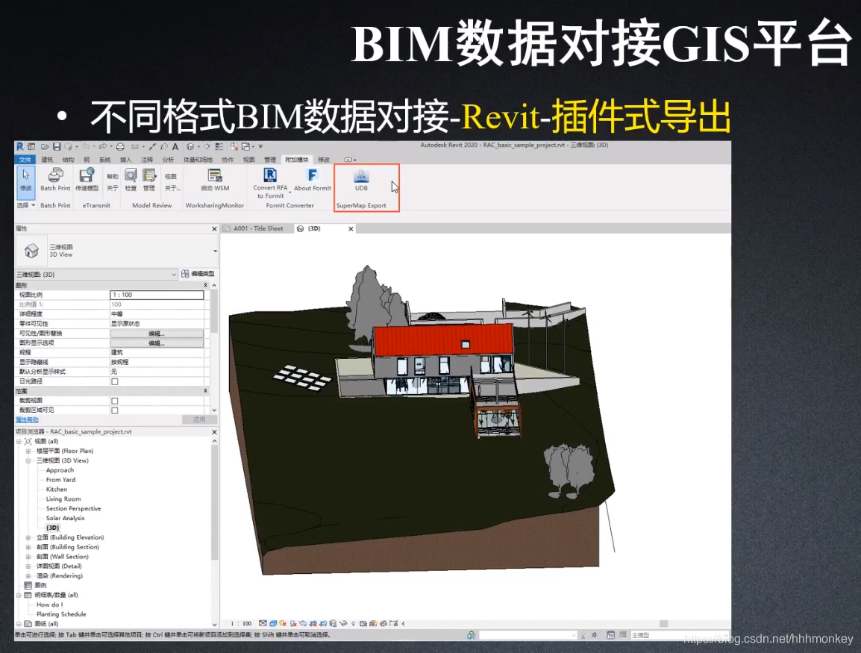Click the UDB SuperMap Export icon
Viewport: 861px width, 653px height.
361,176
